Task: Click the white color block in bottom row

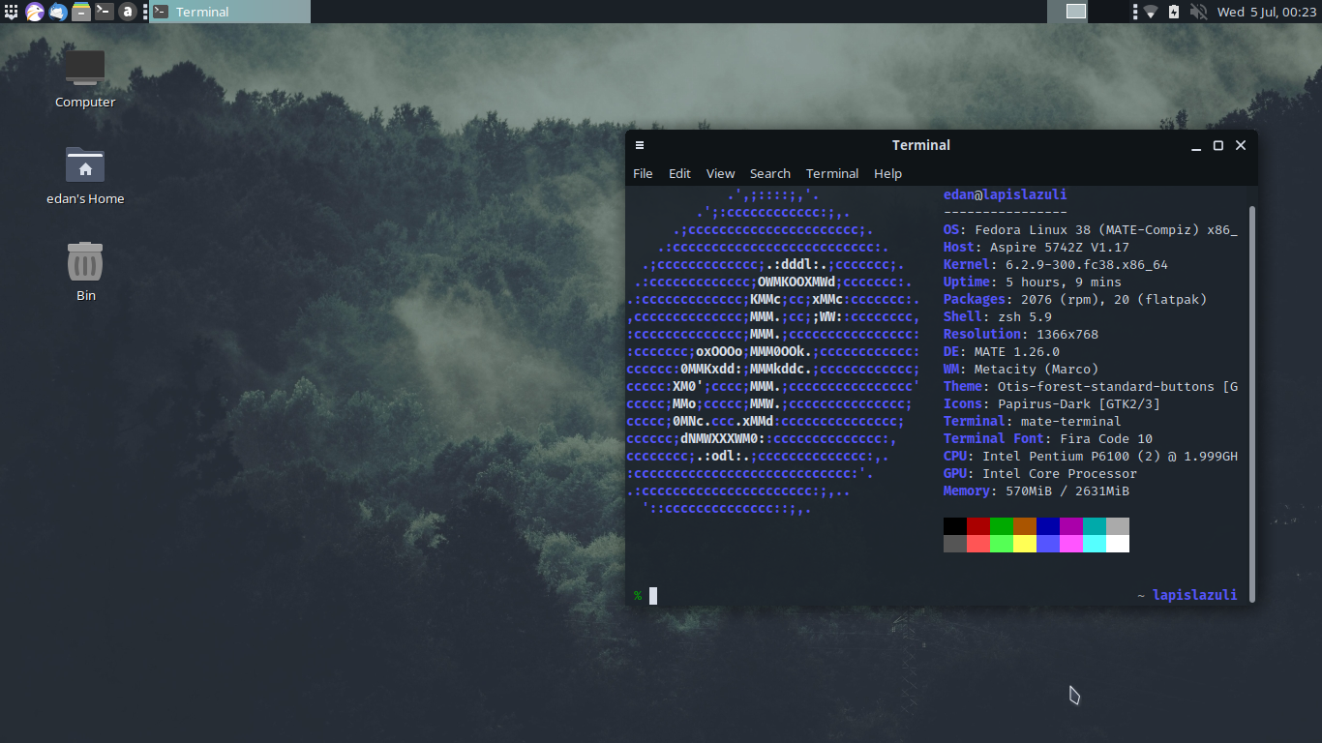Action: [x=1118, y=544]
